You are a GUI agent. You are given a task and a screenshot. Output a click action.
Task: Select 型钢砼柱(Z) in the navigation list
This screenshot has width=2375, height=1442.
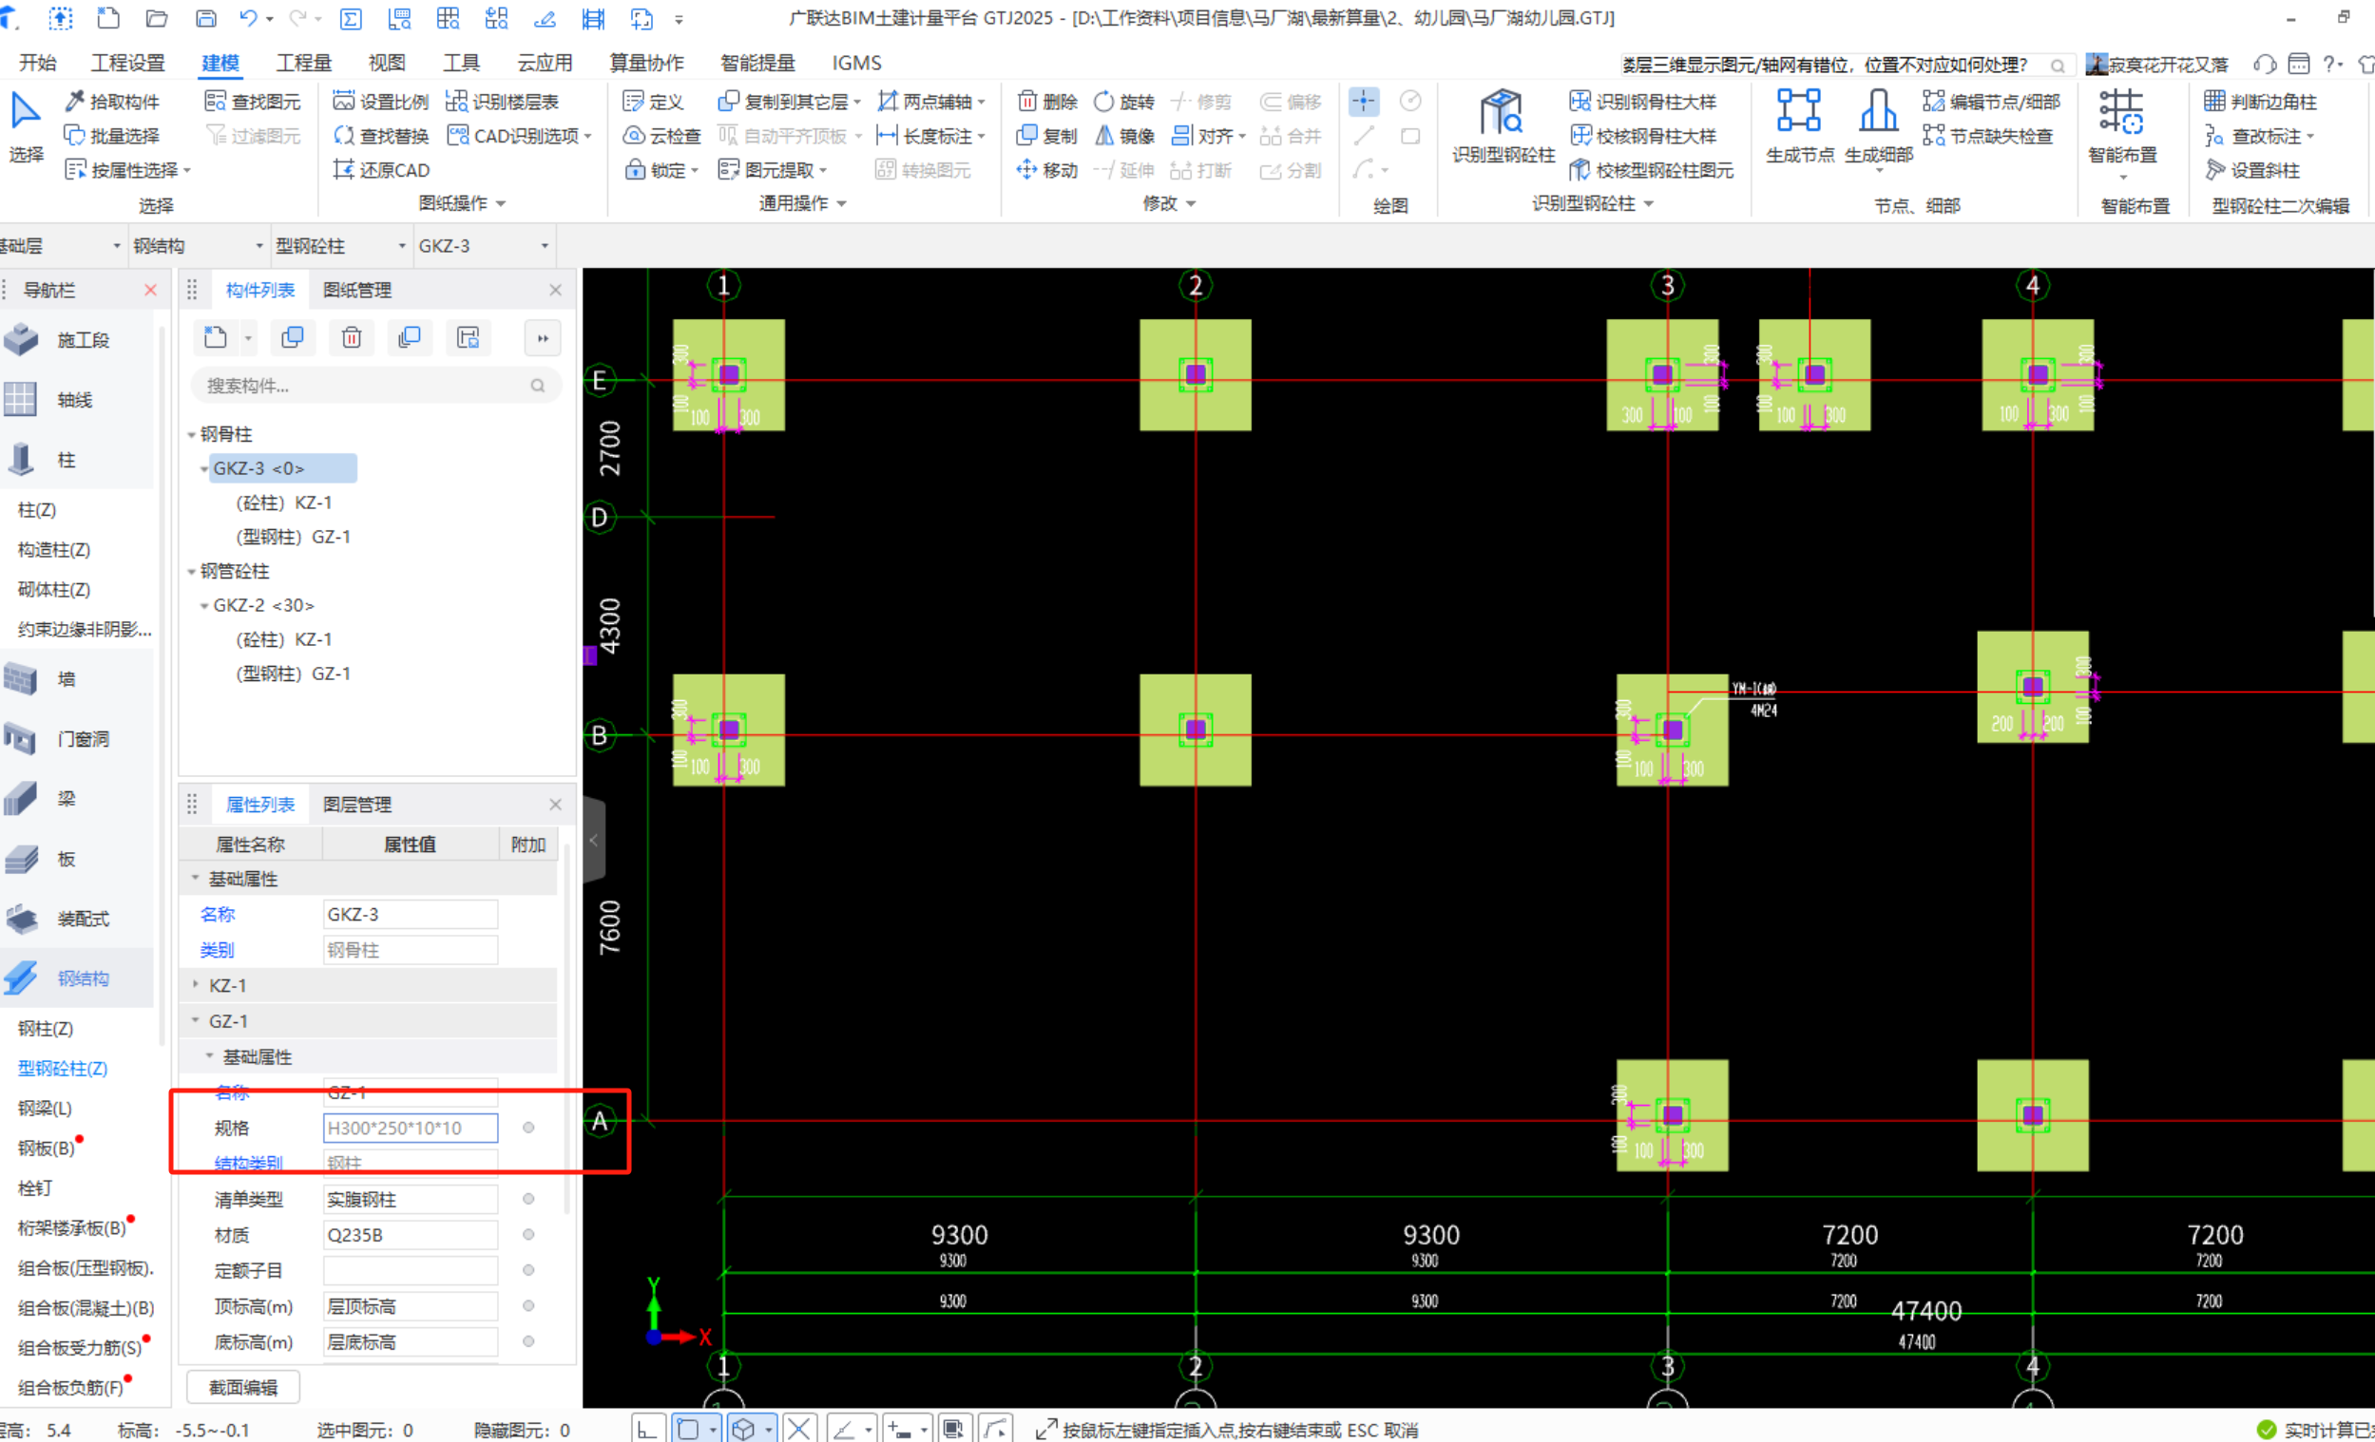[x=63, y=1069]
